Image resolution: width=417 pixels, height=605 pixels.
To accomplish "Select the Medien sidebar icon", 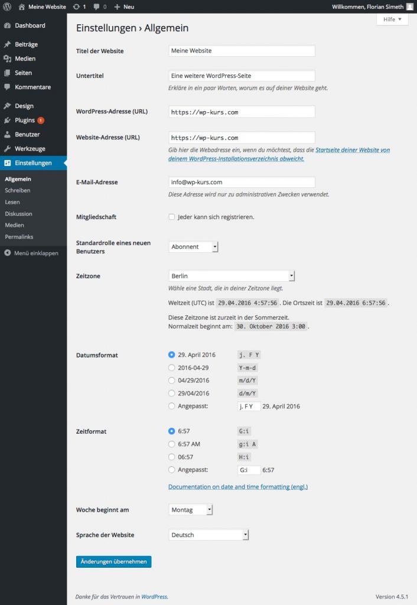I will 8,58.
